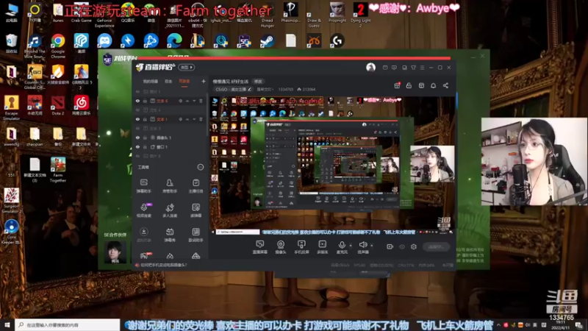Click the hamburger menu icon in title bar
Image resolution: width=588 pixels, height=331 pixels.
[x=422, y=68]
